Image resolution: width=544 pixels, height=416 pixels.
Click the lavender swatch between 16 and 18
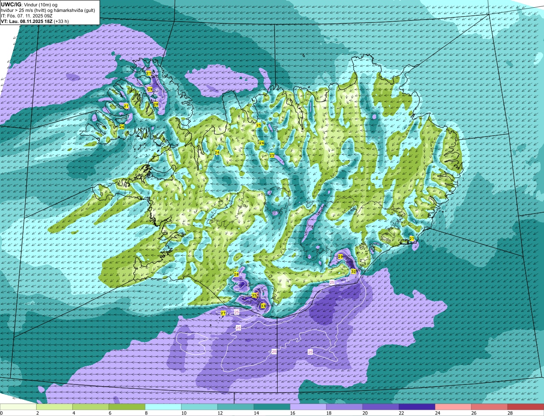pyautogui.click(x=309, y=407)
